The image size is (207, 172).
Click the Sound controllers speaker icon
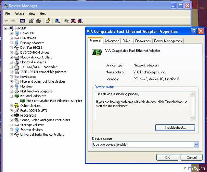[17, 120]
